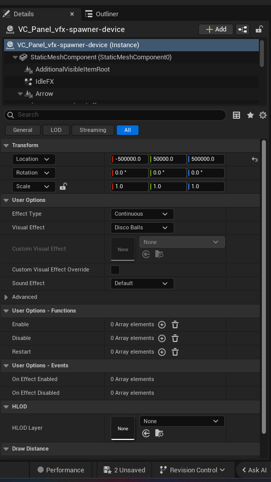
Task: Switch to the Outliner tab
Action: (x=102, y=14)
